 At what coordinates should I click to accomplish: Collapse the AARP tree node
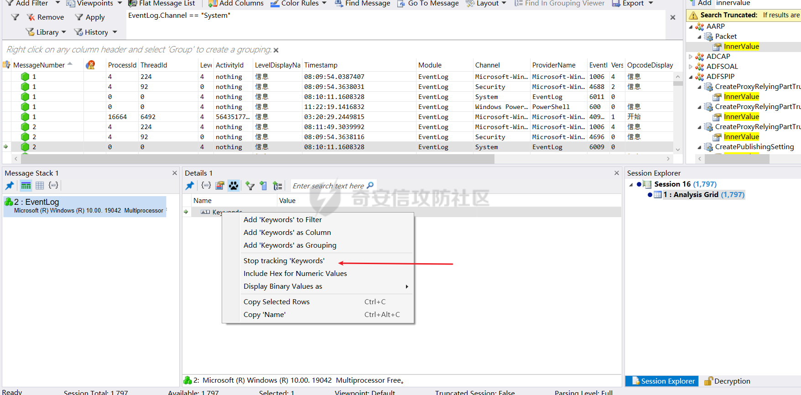691,27
